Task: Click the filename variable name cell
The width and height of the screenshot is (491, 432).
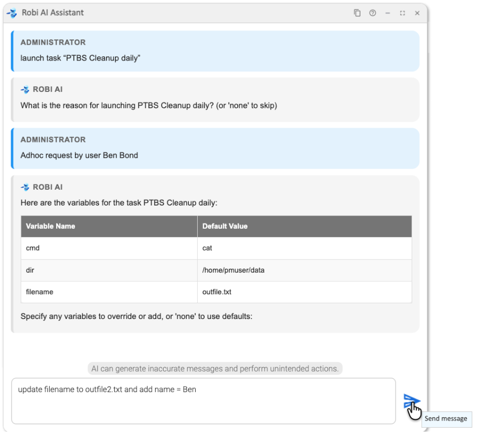Action: click(x=39, y=292)
